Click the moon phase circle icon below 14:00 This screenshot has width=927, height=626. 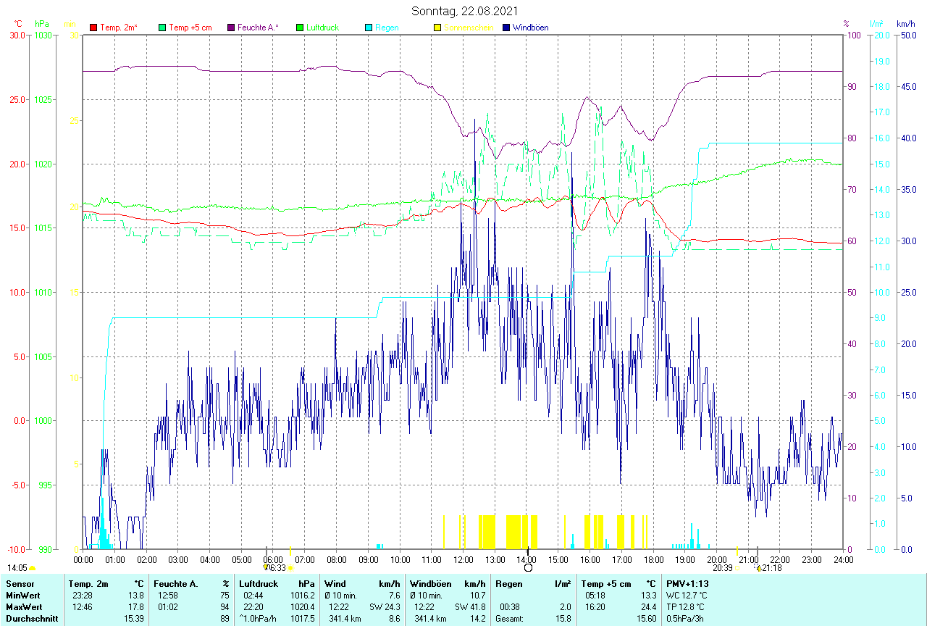point(528,568)
